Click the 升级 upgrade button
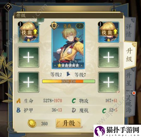Viewport: 141px width, 137px height. tap(68, 123)
